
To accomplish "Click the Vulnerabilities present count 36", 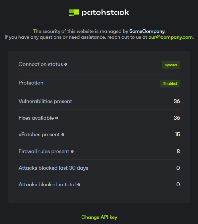I will tap(177, 101).
